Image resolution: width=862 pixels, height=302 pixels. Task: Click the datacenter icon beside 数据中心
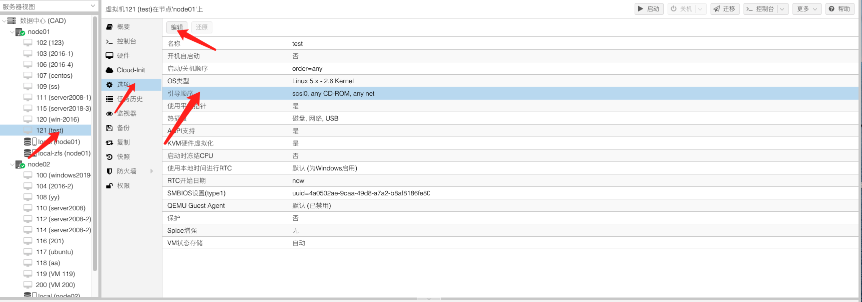tap(11, 21)
